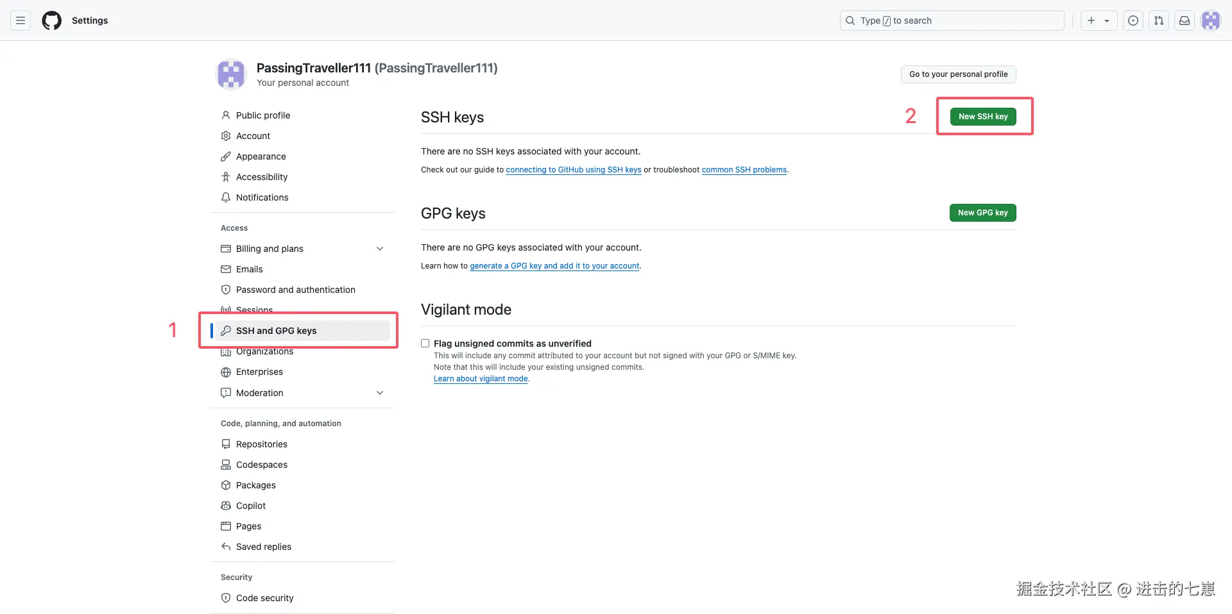Open Appearance settings
Screen dimensions: 1232x614
(x=261, y=156)
